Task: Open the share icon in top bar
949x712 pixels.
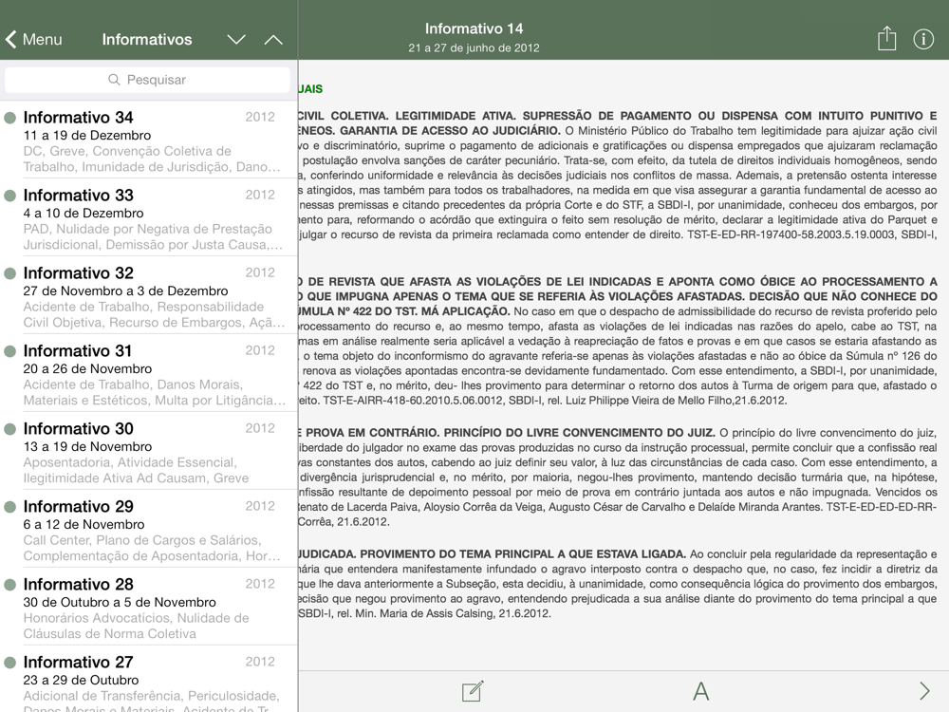Action: click(886, 39)
